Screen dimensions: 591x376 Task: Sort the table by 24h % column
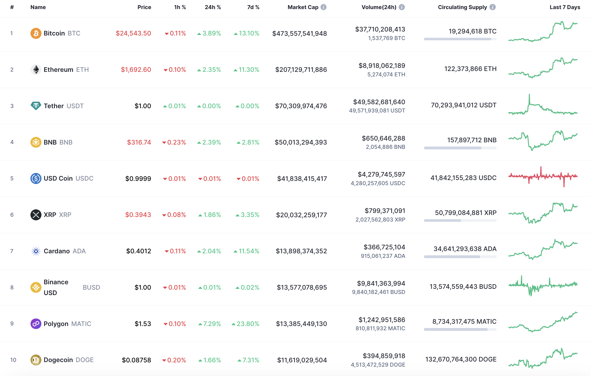point(213,7)
